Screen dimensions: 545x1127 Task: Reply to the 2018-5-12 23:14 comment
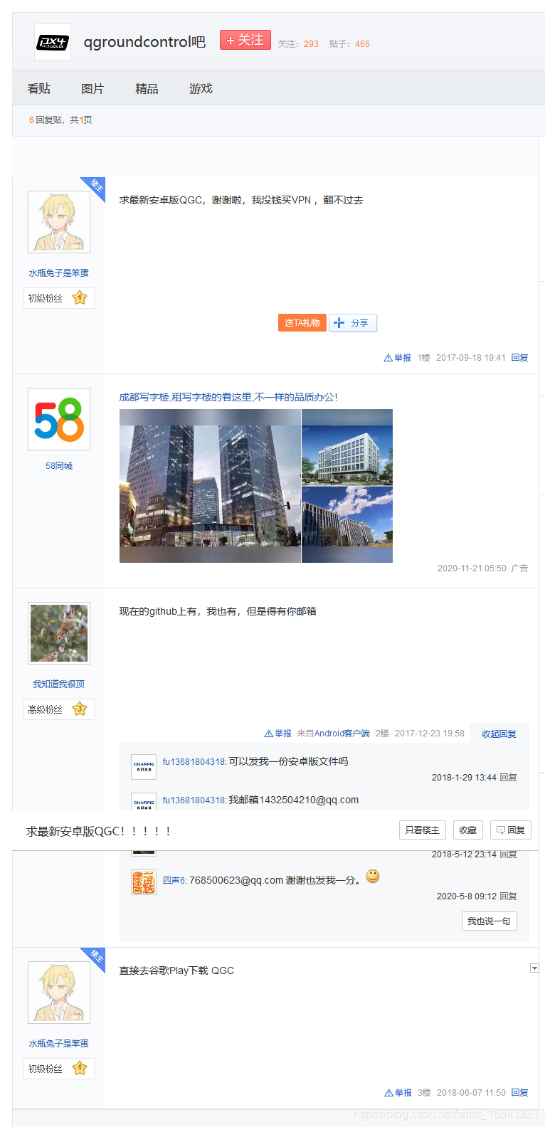[508, 854]
